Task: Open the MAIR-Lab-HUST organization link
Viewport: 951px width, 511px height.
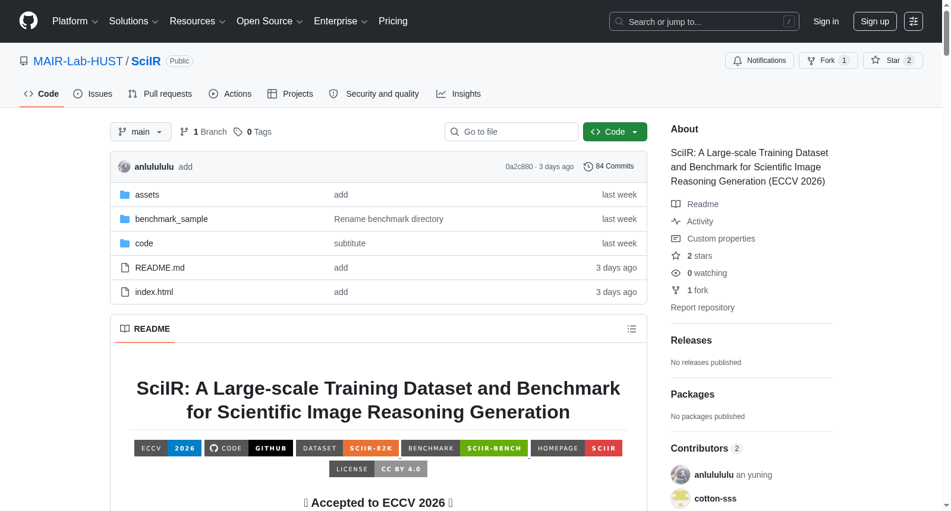Action: coord(78,61)
